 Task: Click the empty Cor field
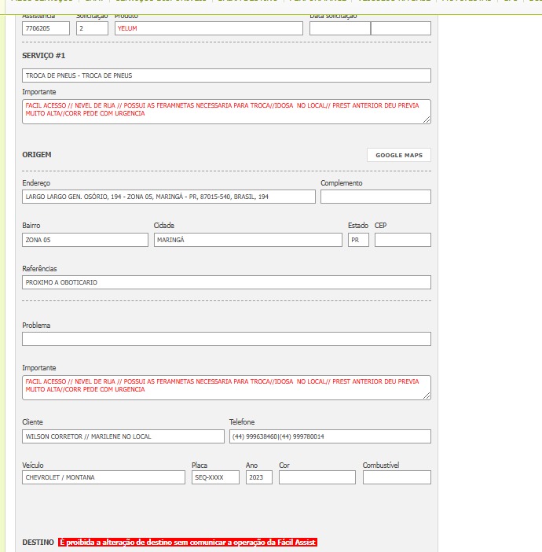coord(317,477)
